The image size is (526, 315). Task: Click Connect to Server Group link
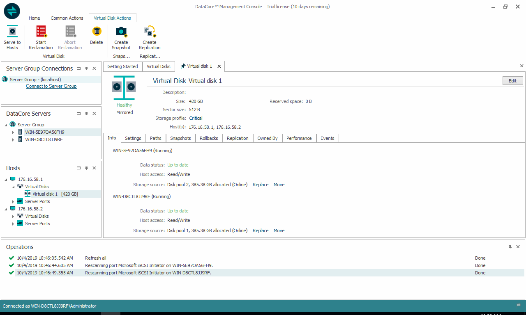(x=51, y=86)
